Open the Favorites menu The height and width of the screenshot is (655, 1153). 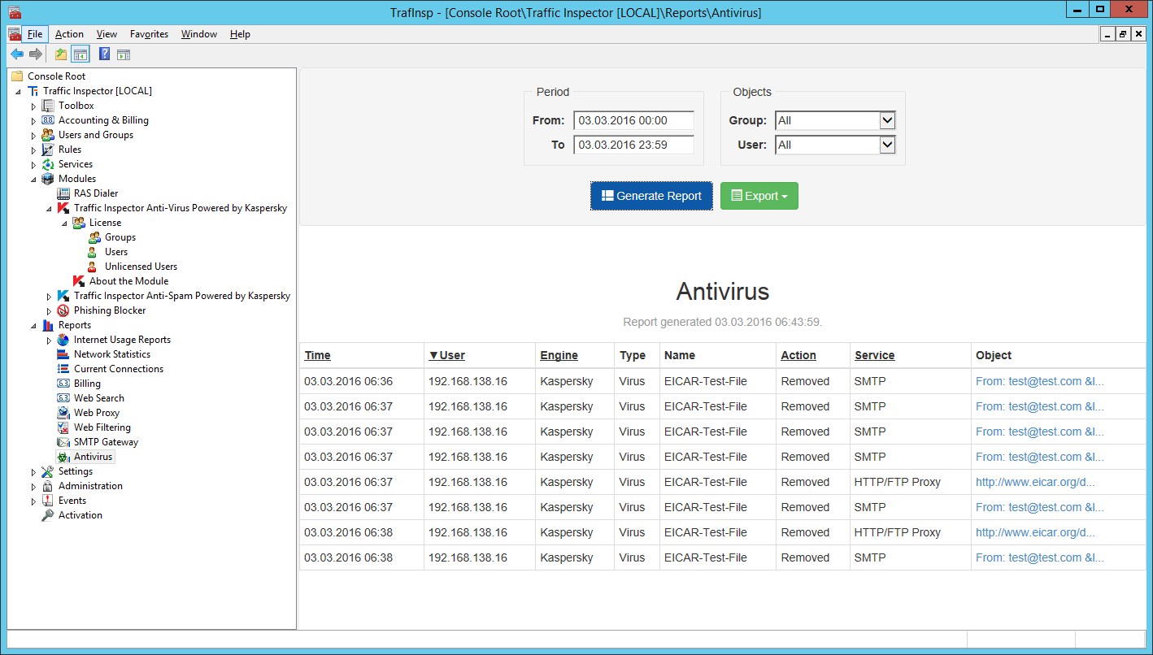(149, 34)
